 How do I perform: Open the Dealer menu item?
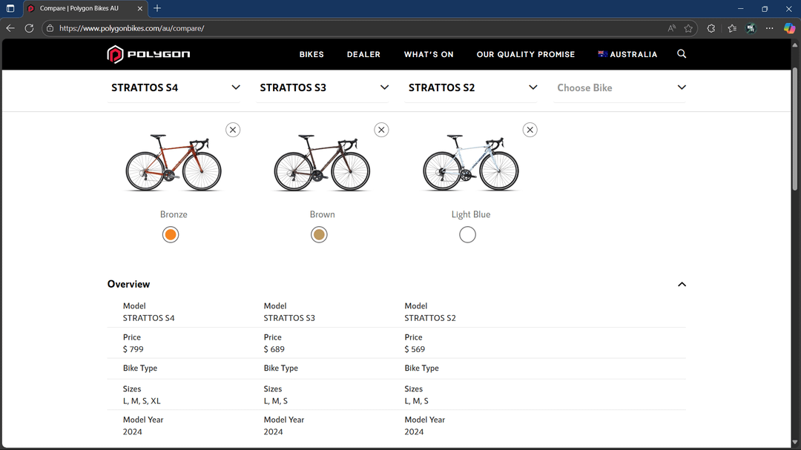tap(363, 54)
